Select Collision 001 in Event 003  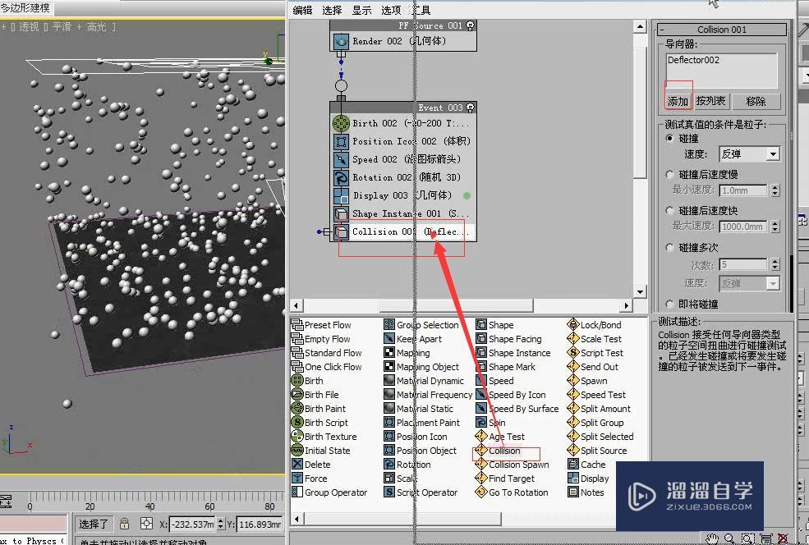pos(403,231)
